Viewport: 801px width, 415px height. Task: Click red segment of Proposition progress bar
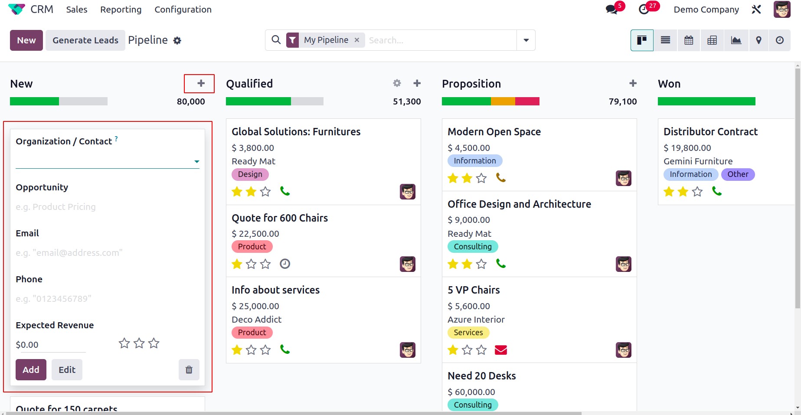(527, 101)
